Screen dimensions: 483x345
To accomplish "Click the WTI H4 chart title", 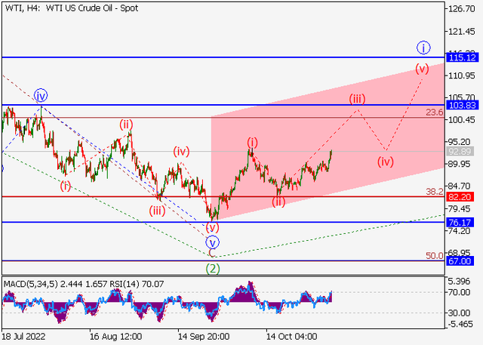I will click(72, 8).
